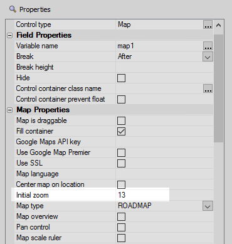Select the Use Google Map Premier label
Screen dimensions: 232x244
pyautogui.click(x=53, y=152)
